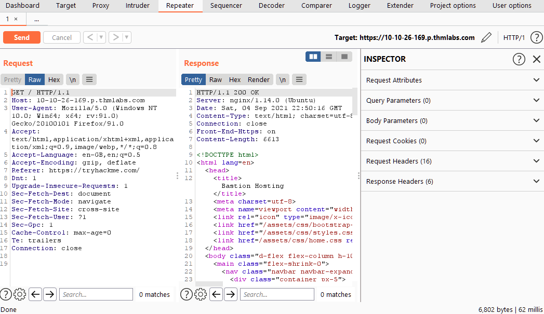Switch to the Decoder tab

pyautogui.click(x=272, y=6)
